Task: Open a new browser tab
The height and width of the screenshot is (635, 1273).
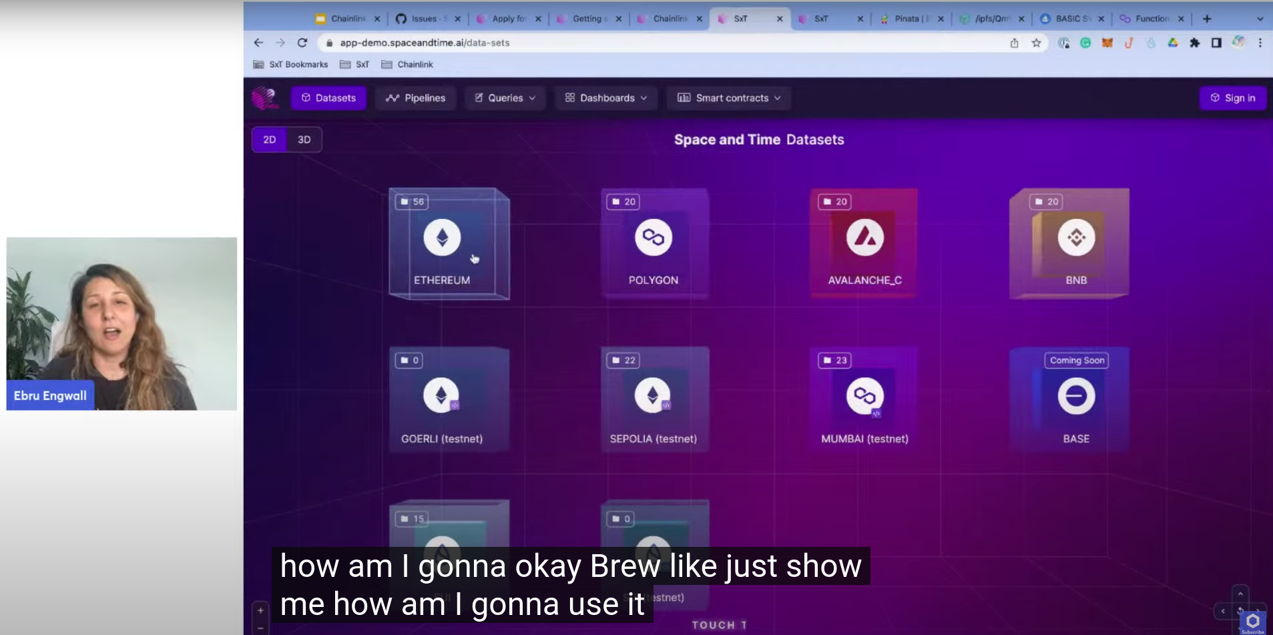Action: coord(1207,19)
